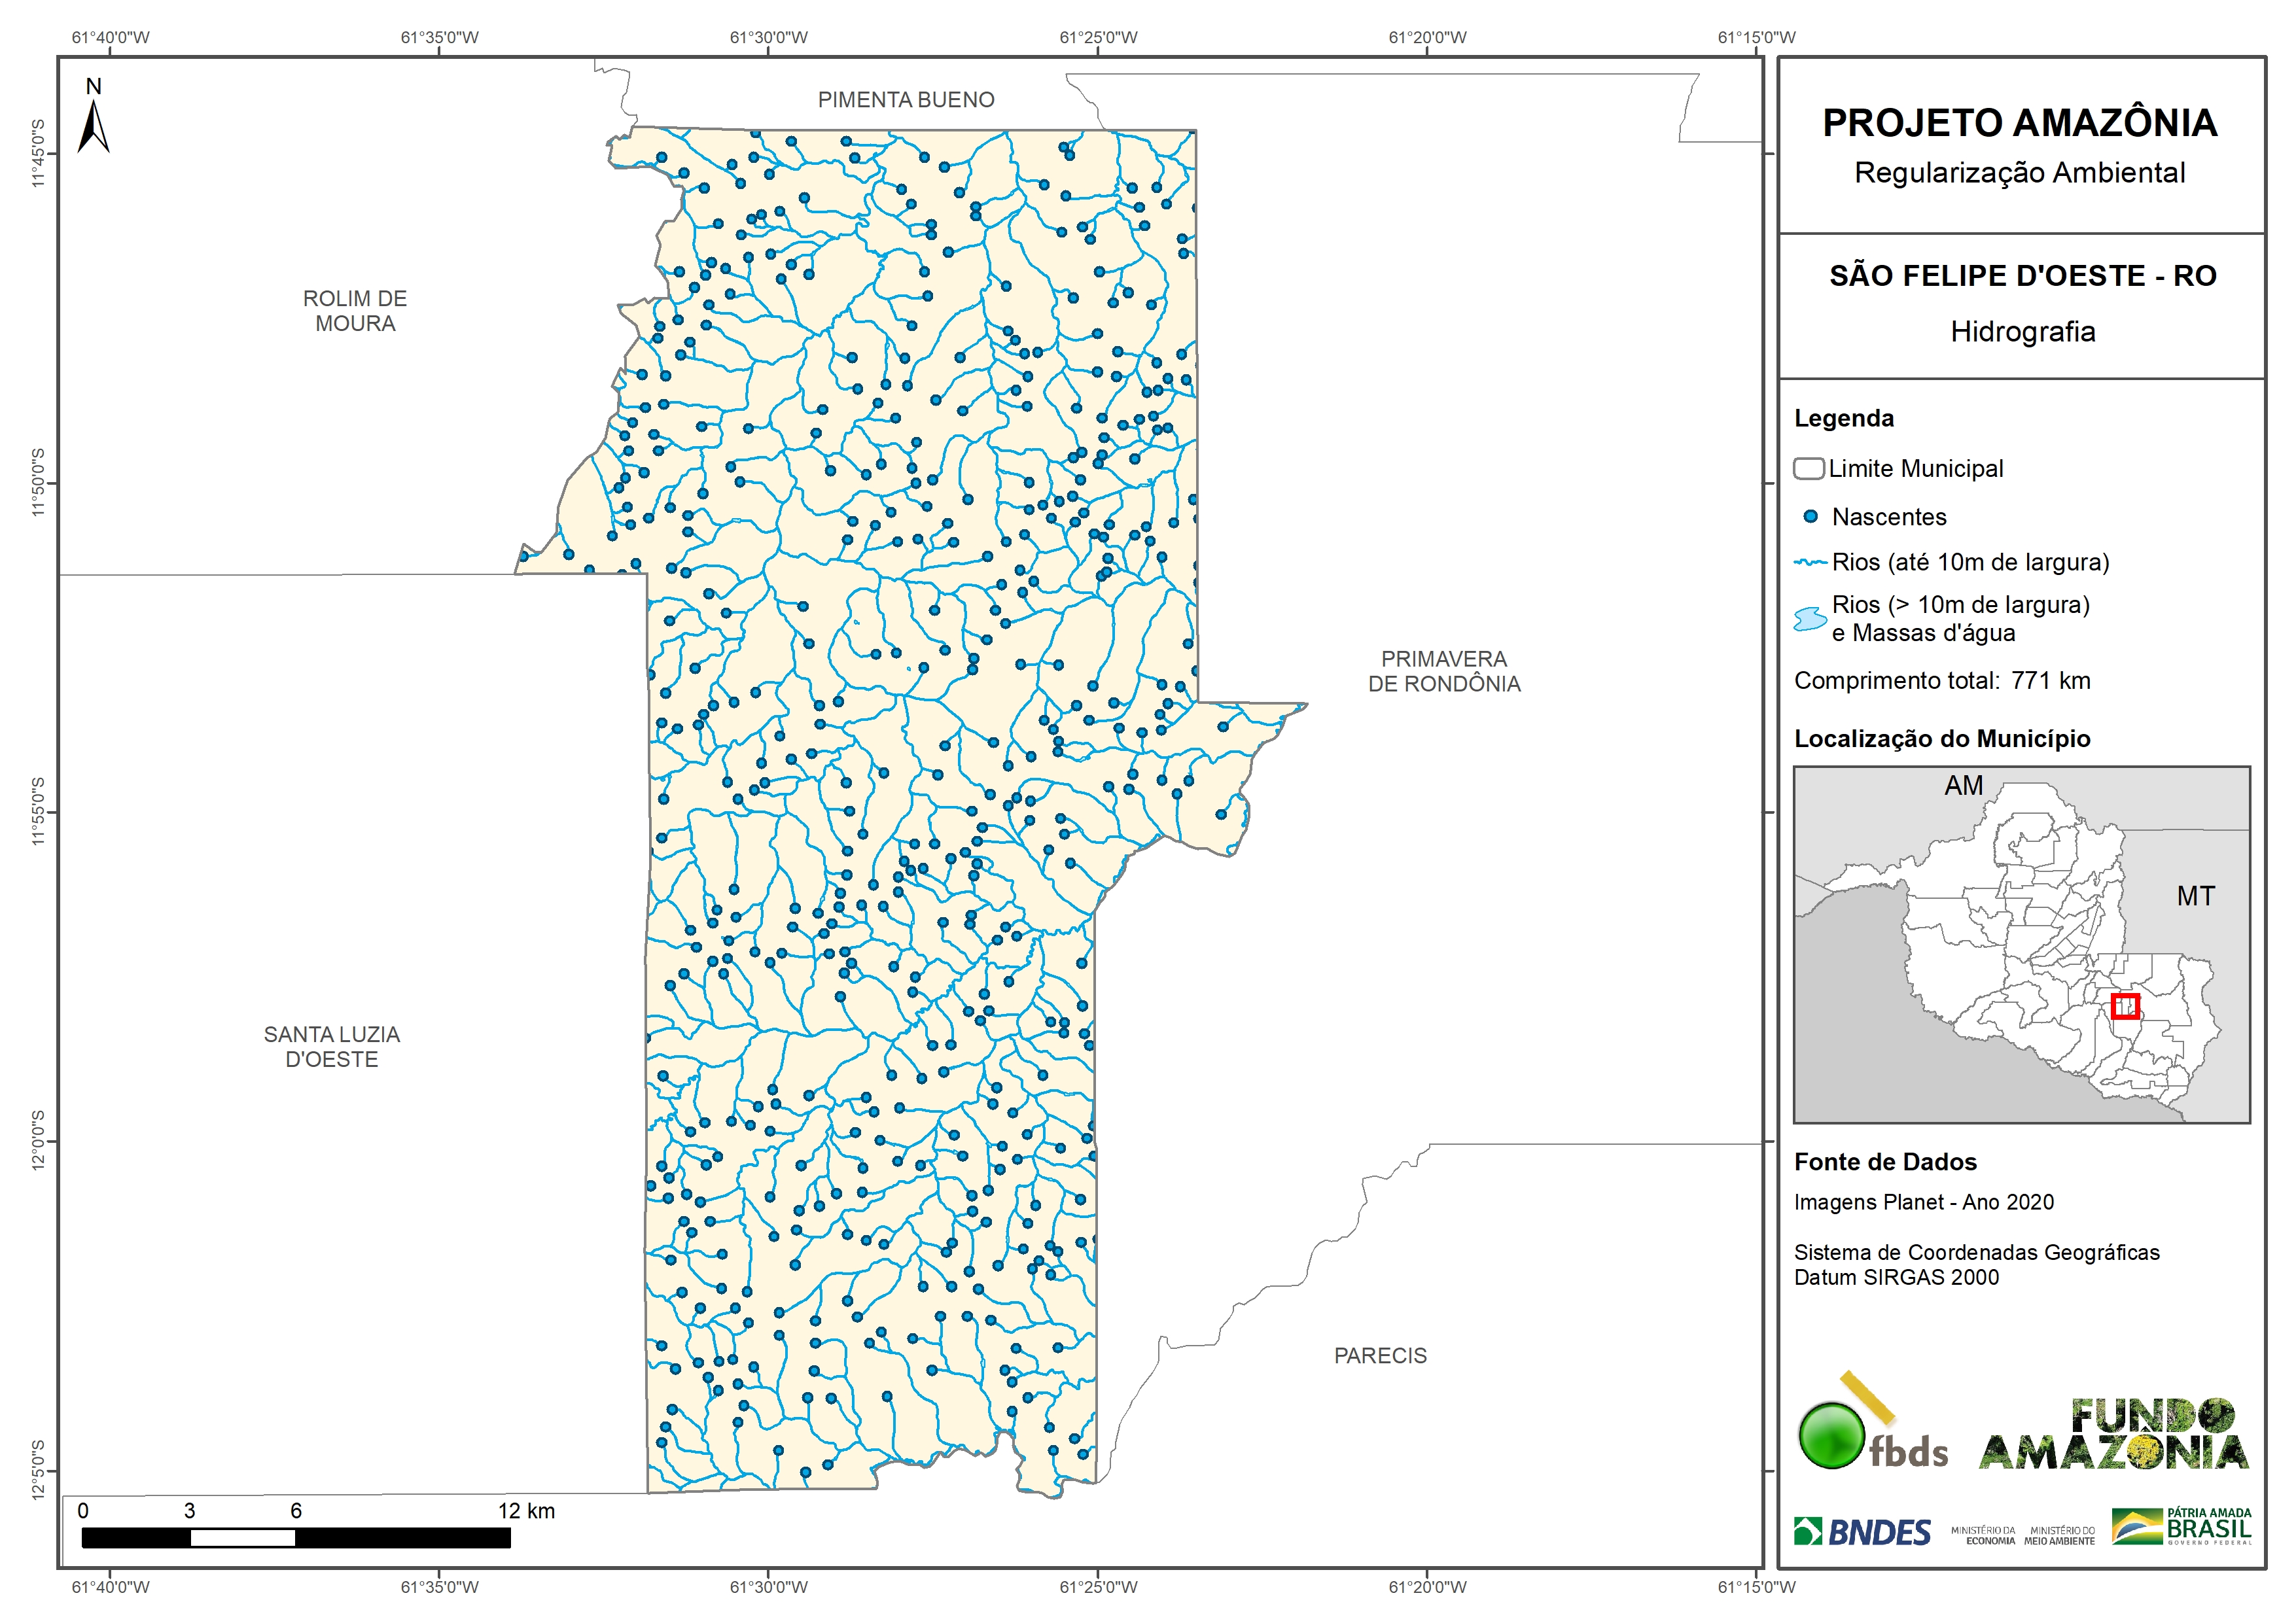The height and width of the screenshot is (1623, 2296).
Task: Click the light-blue water mass legend swatch
Action: tap(1810, 619)
